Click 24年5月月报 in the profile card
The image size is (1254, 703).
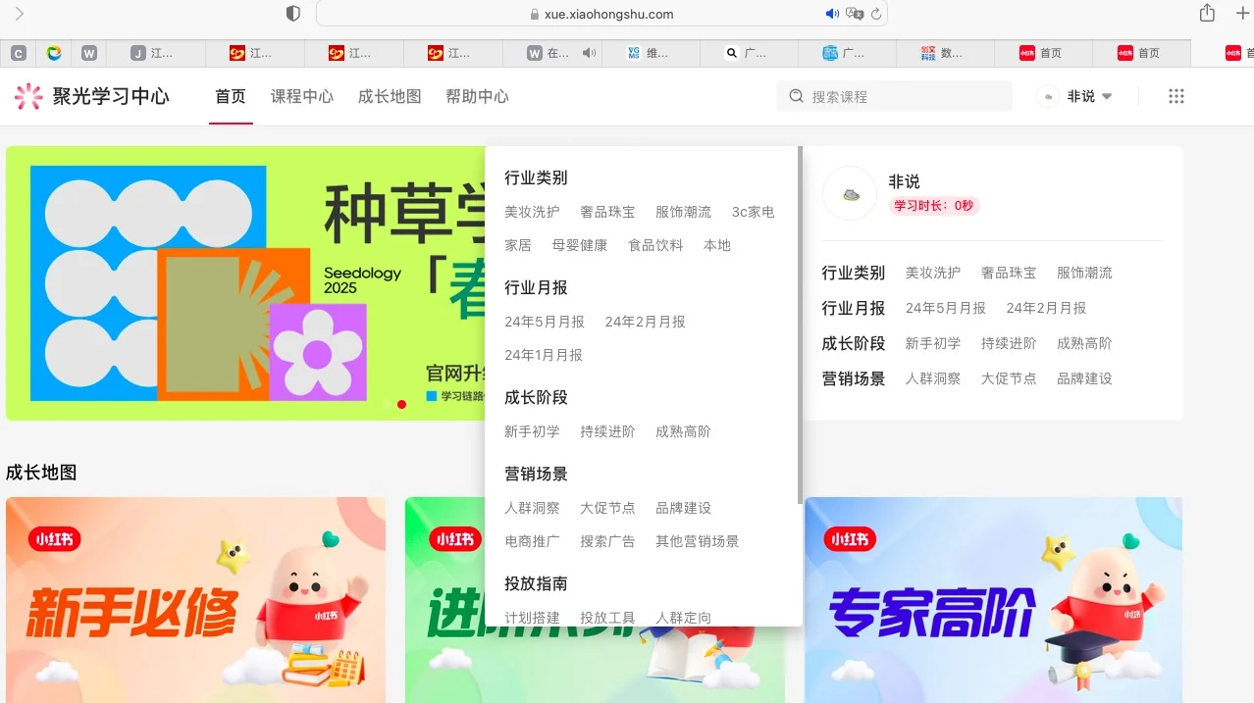pyautogui.click(x=945, y=308)
